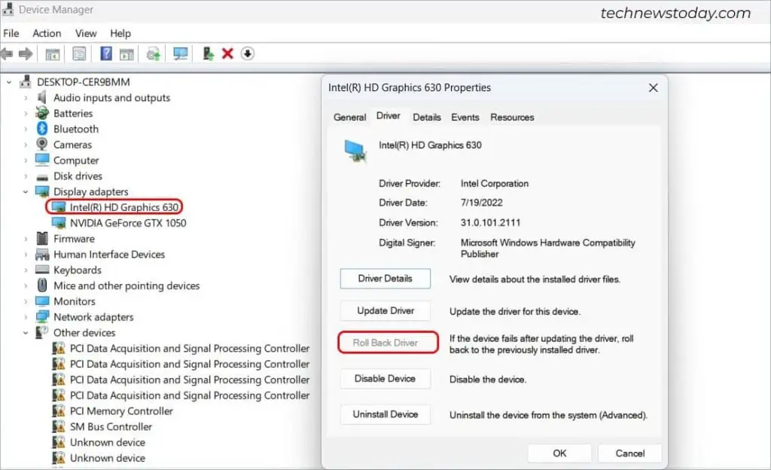The width and height of the screenshot is (771, 470).
Task: Expand the Human Interface Devices category
Action: (26, 255)
